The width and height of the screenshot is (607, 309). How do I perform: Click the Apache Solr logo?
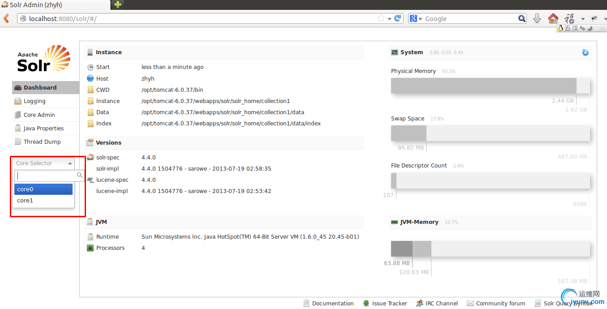(44, 59)
